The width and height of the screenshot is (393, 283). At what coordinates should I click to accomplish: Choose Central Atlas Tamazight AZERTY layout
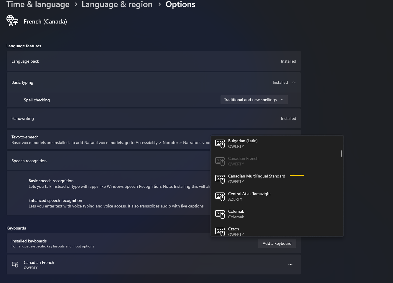pos(277,197)
